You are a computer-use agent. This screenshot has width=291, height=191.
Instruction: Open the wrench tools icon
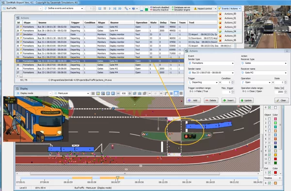(x=126, y=9)
